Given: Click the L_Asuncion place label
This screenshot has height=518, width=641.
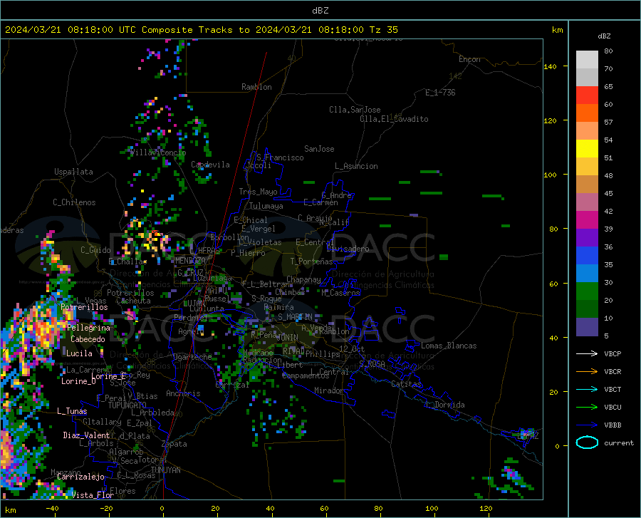Looking at the screenshot, I should pyautogui.click(x=356, y=166).
